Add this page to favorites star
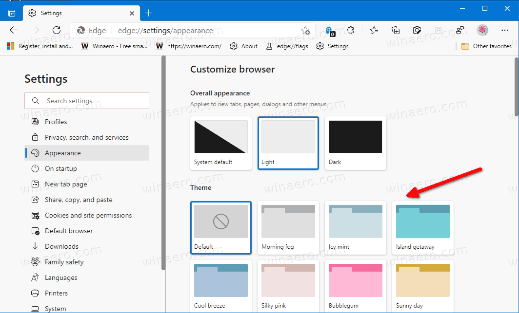This screenshot has height=313, width=519. pyautogui.click(x=305, y=30)
